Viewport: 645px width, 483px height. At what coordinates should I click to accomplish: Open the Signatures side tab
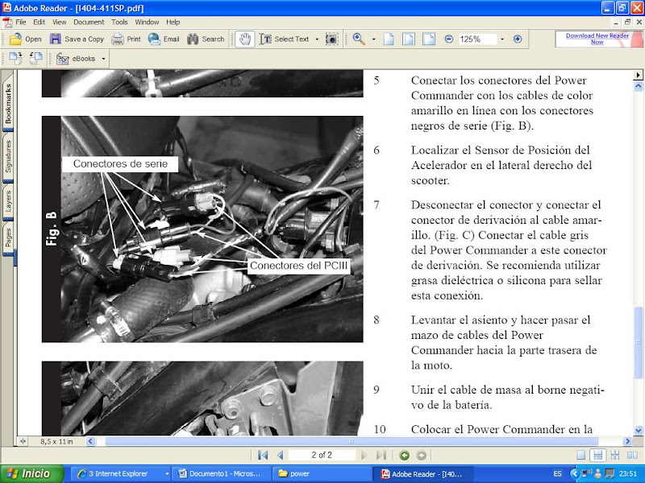pos(8,156)
